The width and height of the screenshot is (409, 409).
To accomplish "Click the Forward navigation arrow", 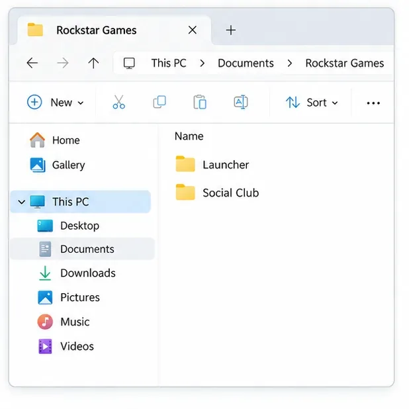I will pos(63,63).
